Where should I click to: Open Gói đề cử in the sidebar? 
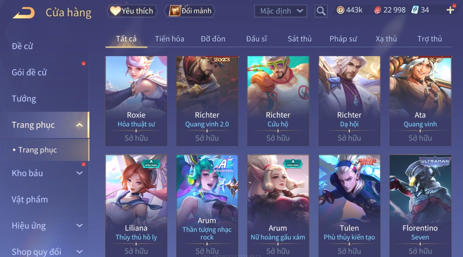click(29, 73)
